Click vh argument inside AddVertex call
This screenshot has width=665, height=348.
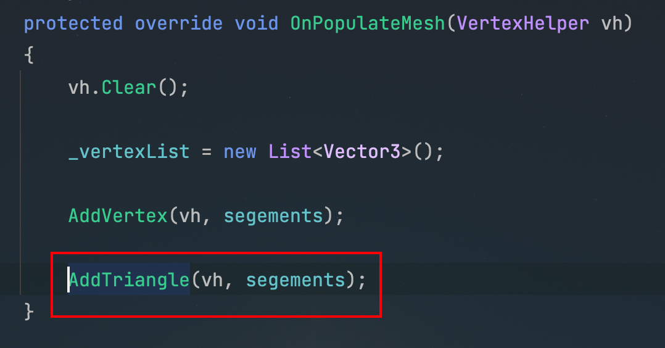(190, 216)
